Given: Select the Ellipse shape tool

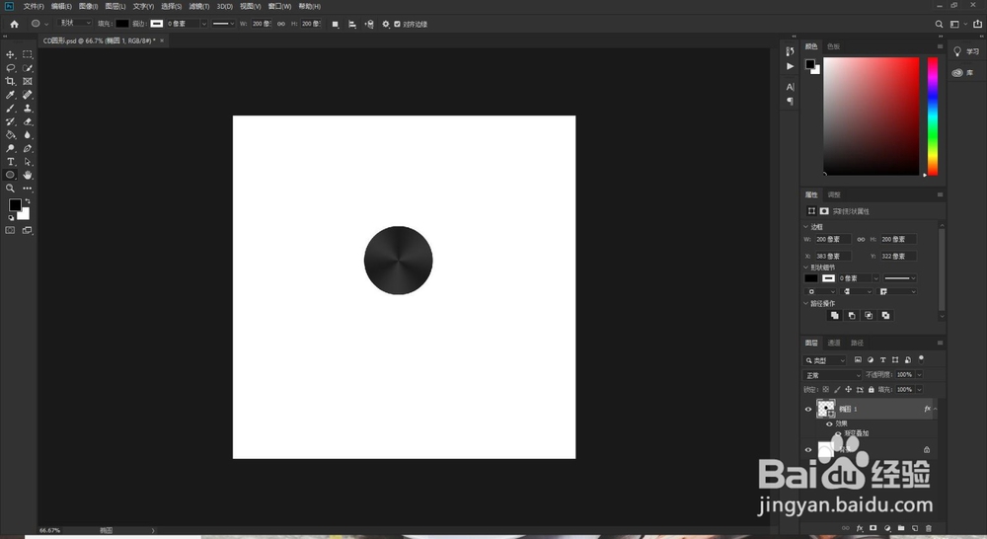Looking at the screenshot, I should click(10, 175).
